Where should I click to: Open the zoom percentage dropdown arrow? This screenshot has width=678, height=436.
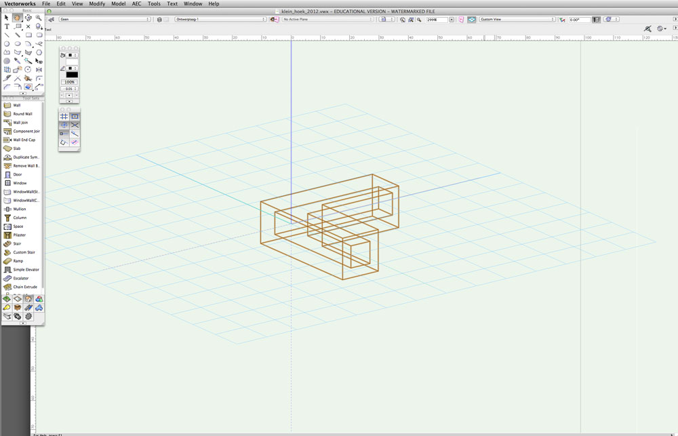(452, 20)
